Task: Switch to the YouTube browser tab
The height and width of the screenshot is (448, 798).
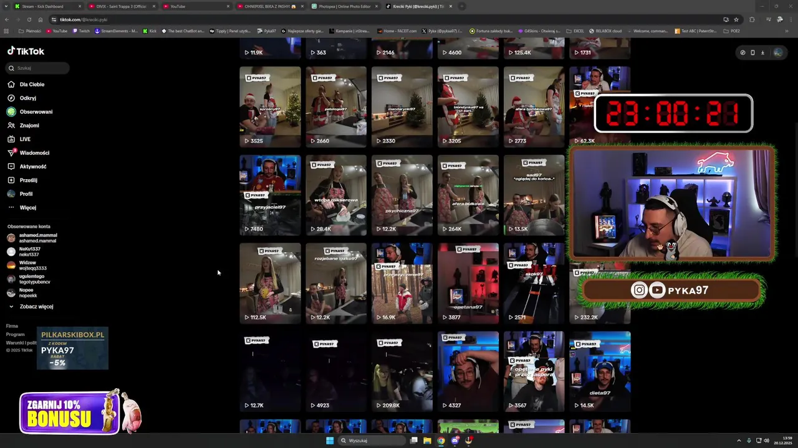Action: pyautogui.click(x=196, y=6)
